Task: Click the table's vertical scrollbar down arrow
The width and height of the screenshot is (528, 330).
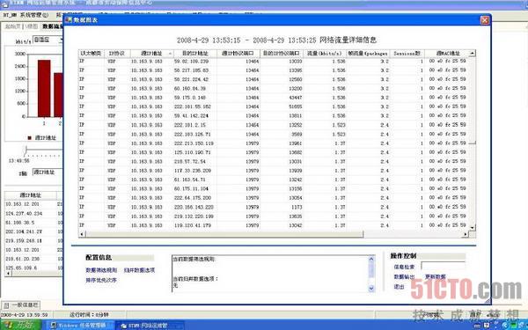Action: point(472,228)
